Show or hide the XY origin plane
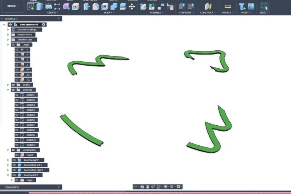The width and height of the screenshot is (291, 194). [17, 70]
